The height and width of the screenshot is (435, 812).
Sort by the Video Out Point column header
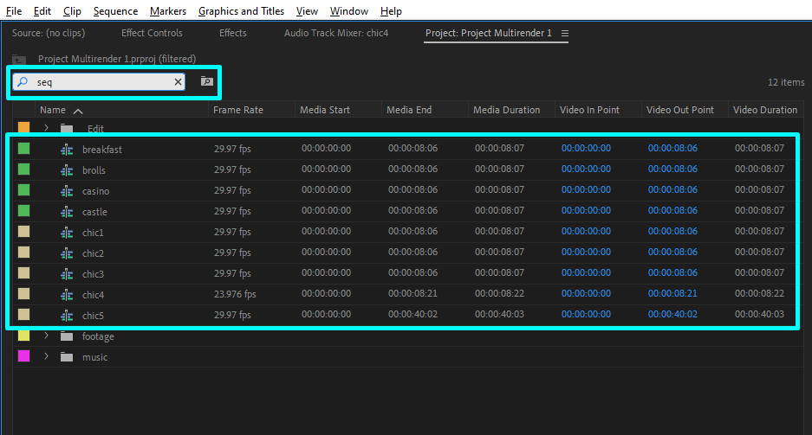click(680, 110)
